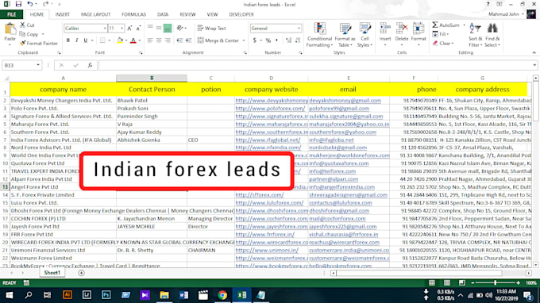The width and height of the screenshot is (540, 303).
Task: Click the formula bar input field
Action: [316, 65]
